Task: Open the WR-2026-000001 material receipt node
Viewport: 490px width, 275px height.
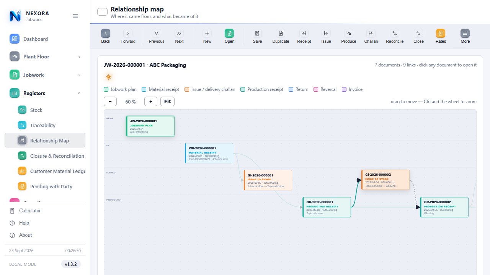Action: pos(209,153)
